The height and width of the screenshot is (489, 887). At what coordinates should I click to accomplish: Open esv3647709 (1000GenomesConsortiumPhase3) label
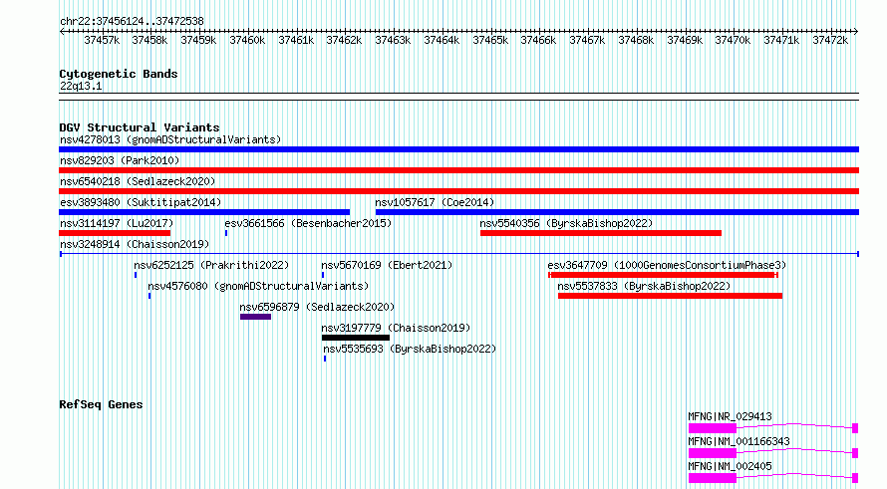(667, 265)
